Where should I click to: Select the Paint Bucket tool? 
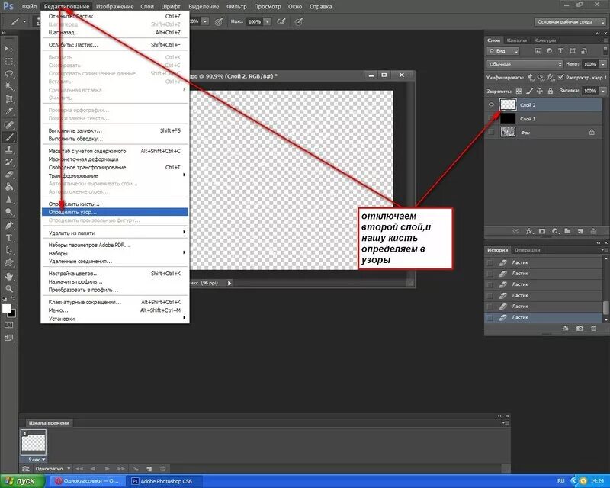click(x=9, y=187)
